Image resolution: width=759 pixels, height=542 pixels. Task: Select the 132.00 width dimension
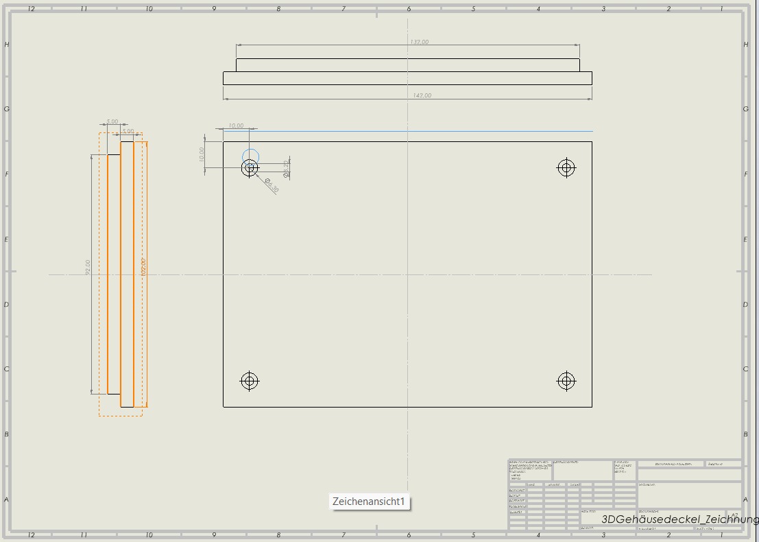pos(419,43)
